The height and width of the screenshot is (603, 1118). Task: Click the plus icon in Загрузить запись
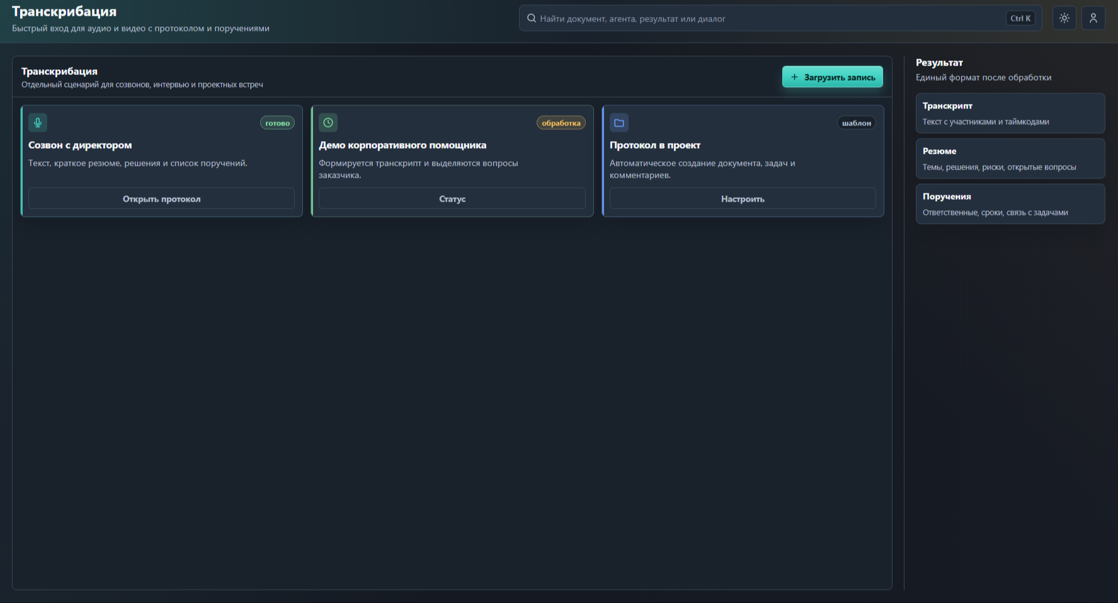point(794,77)
